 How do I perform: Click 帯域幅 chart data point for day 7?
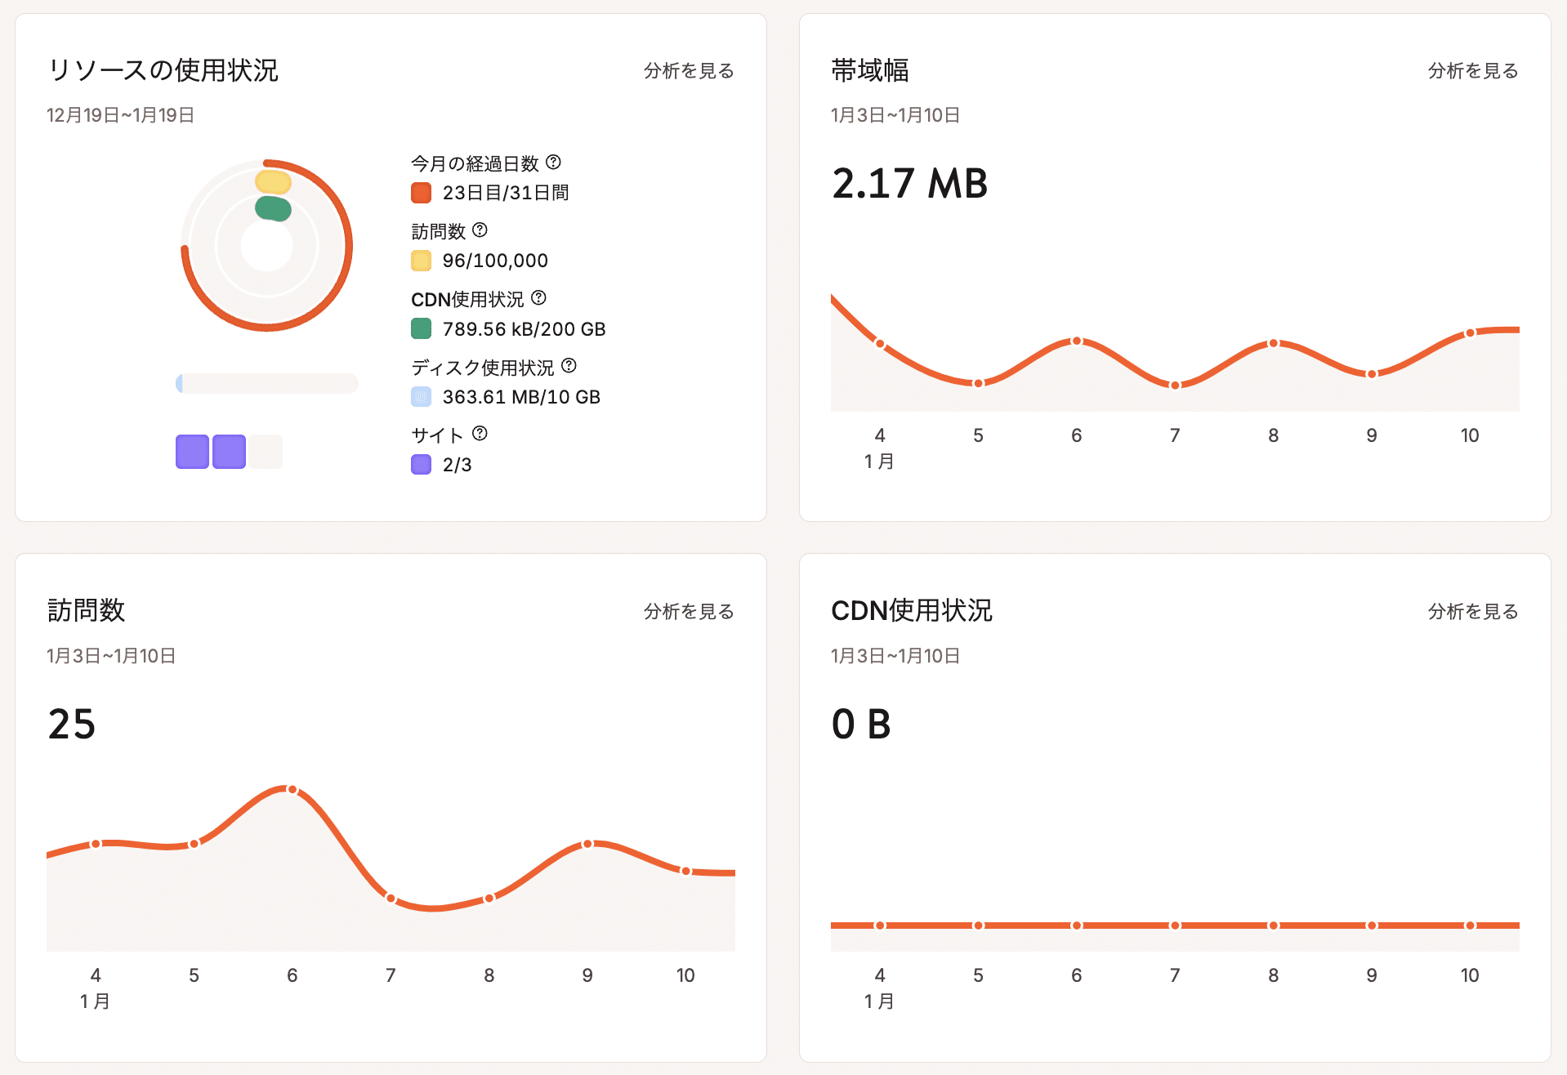click(1175, 385)
